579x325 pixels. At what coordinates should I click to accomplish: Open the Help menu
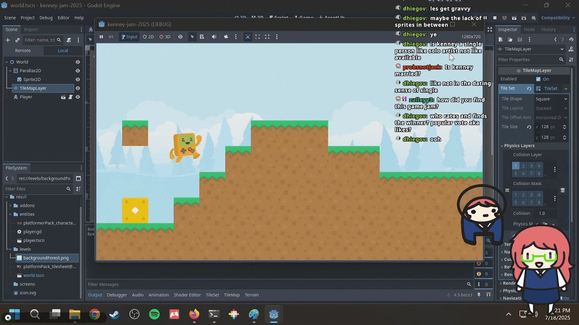pyautogui.click(x=79, y=18)
